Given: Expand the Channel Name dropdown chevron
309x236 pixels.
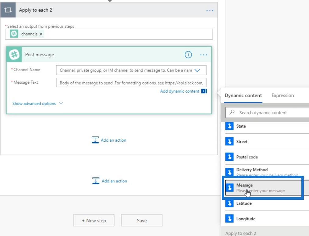Looking at the screenshot, I should [197, 70].
